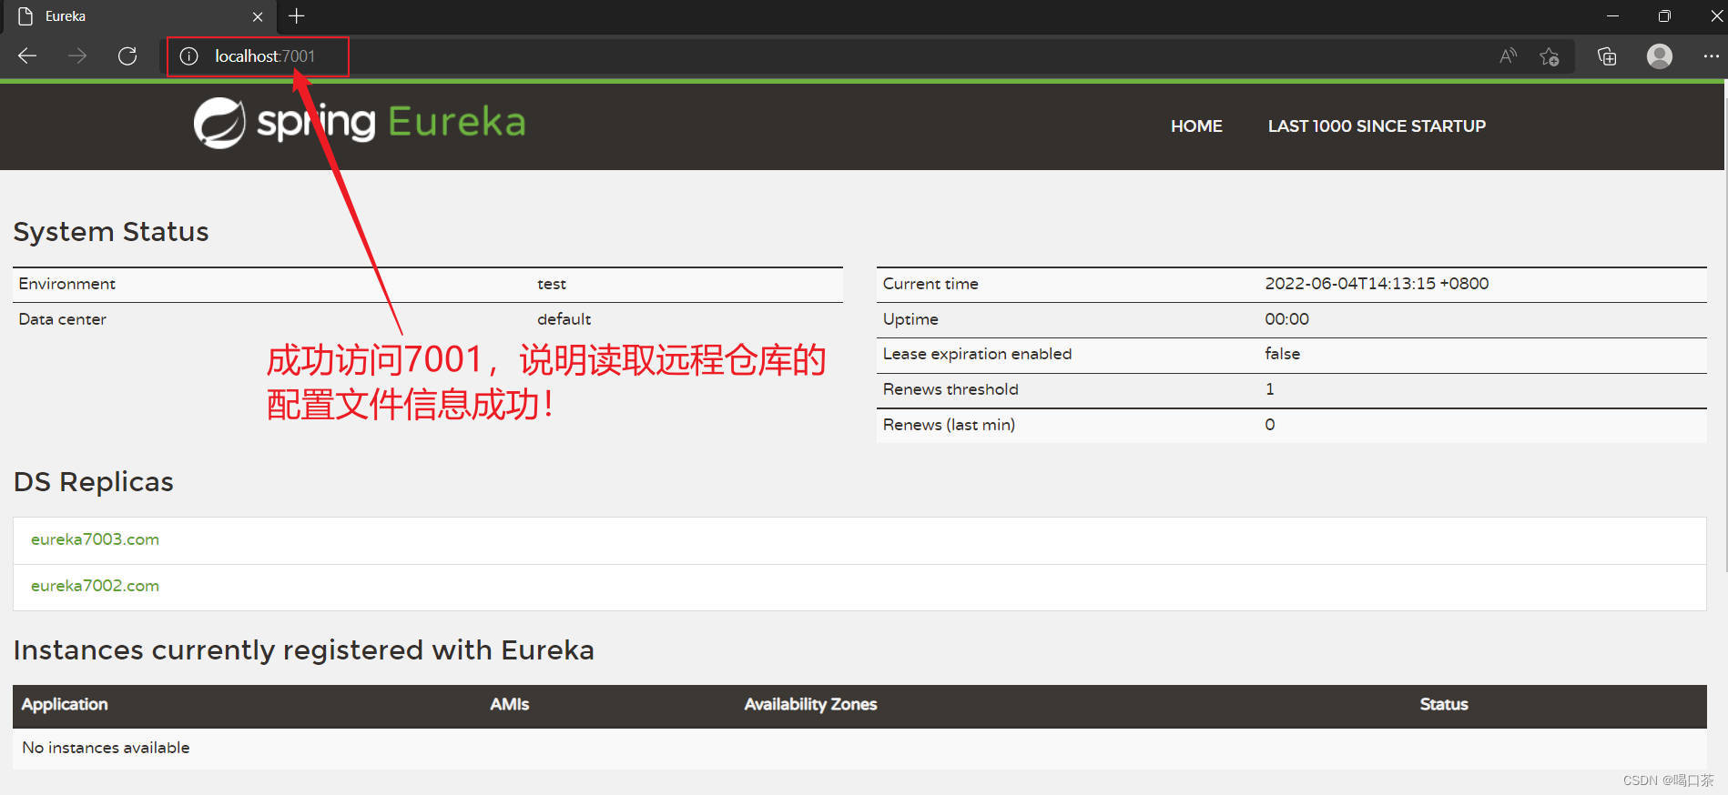Select the 2022-06-04T14:13:15 +0800 timestamp value
This screenshot has width=1728, height=795.
tap(1377, 284)
